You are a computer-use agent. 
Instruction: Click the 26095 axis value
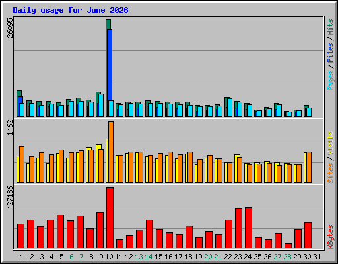[10, 28]
